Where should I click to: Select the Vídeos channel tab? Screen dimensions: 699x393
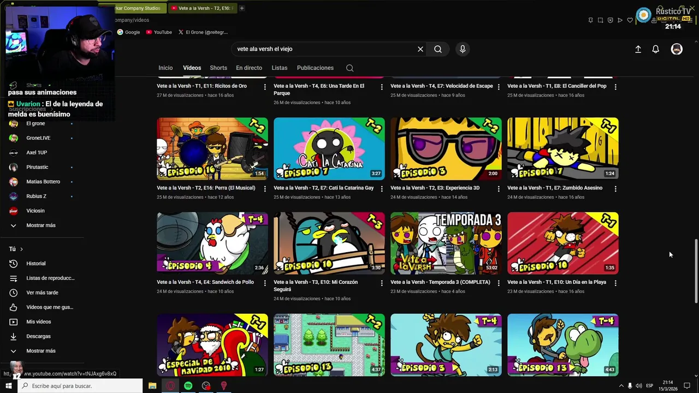coord(192,68)
